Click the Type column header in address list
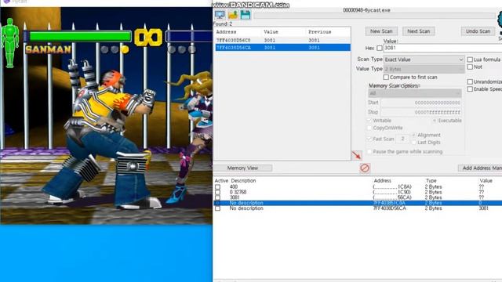Viewport: 502px width, 282px height. [431, 181]
